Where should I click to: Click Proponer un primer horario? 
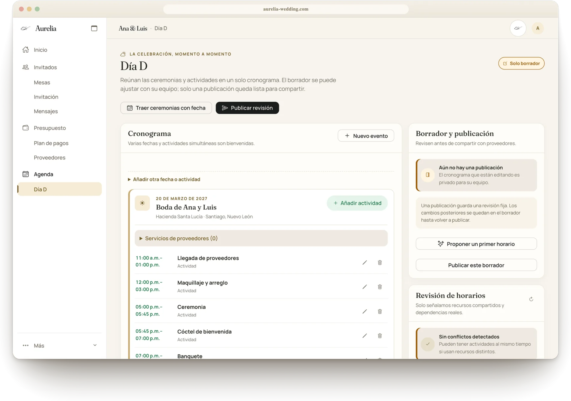(x=476, y=244)
